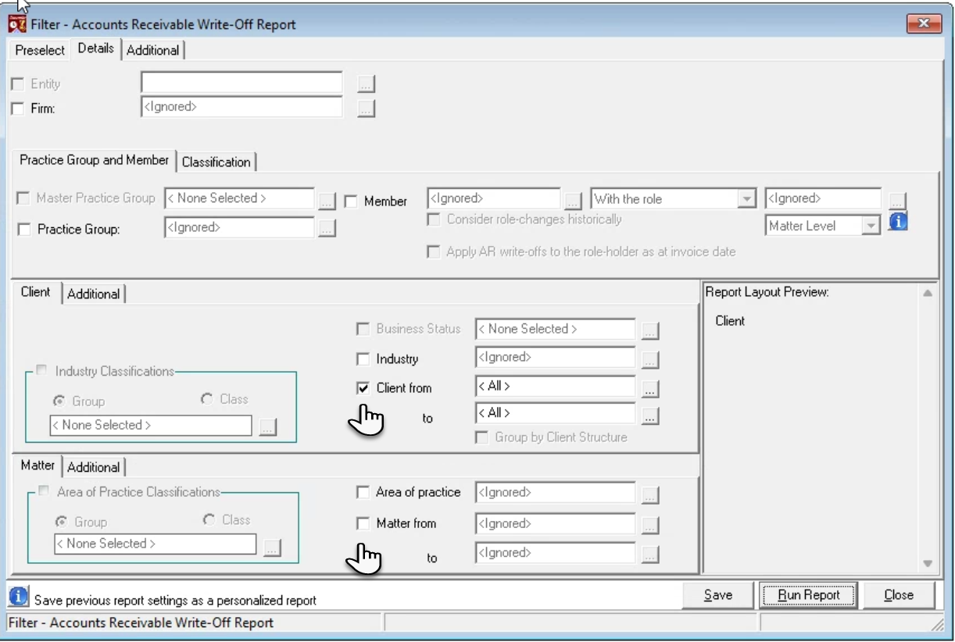This screenshot has width=955, height=642.
Task: Open the Area of practice browse button
Action: tap(650, 495)
